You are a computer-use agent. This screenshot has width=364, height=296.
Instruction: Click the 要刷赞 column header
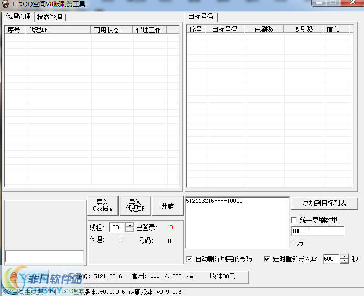coord(303,29)
